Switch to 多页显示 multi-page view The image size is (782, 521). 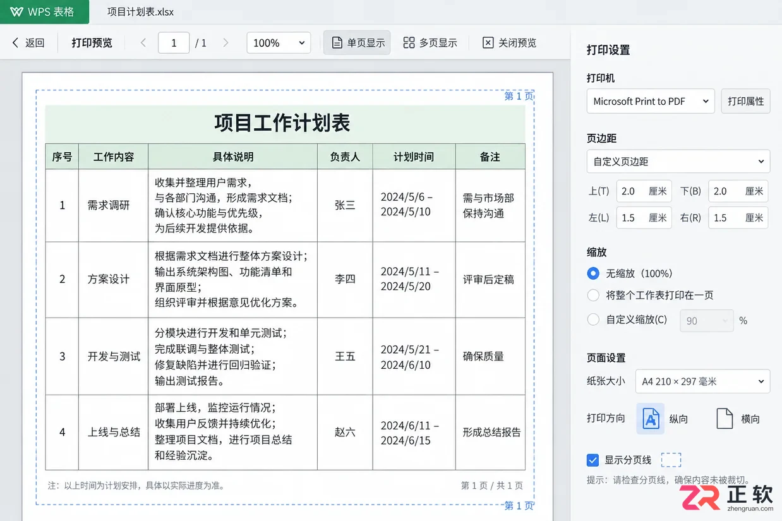tap(430, 43)
